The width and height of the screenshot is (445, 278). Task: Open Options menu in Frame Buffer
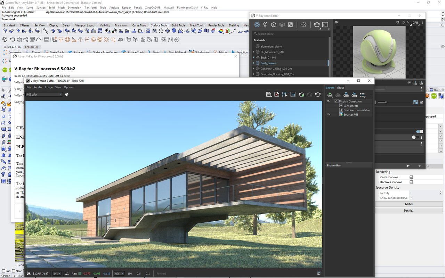coord(69,87)
